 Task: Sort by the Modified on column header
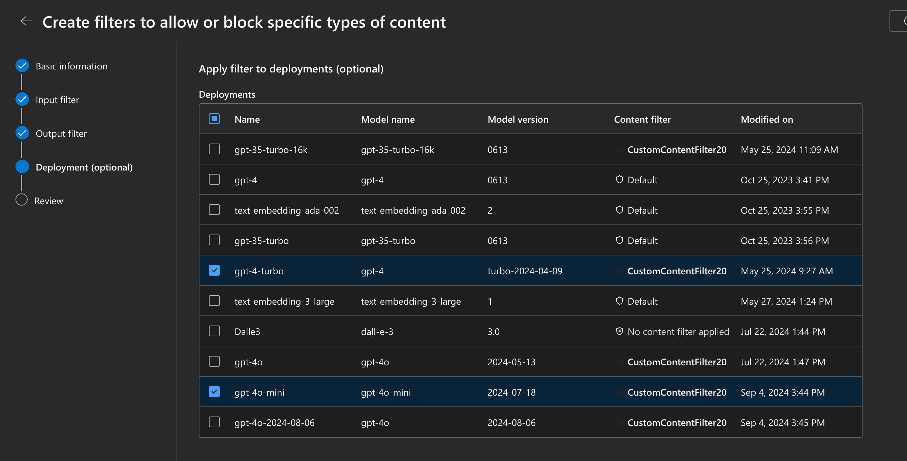(767, 119)
